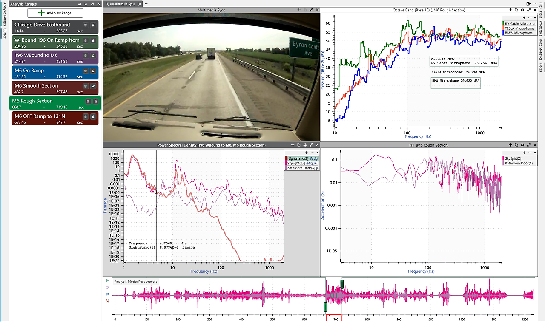Collapse the Octave Band legend
The width and height of the screenshot is (545, 322).
point(534,17)
